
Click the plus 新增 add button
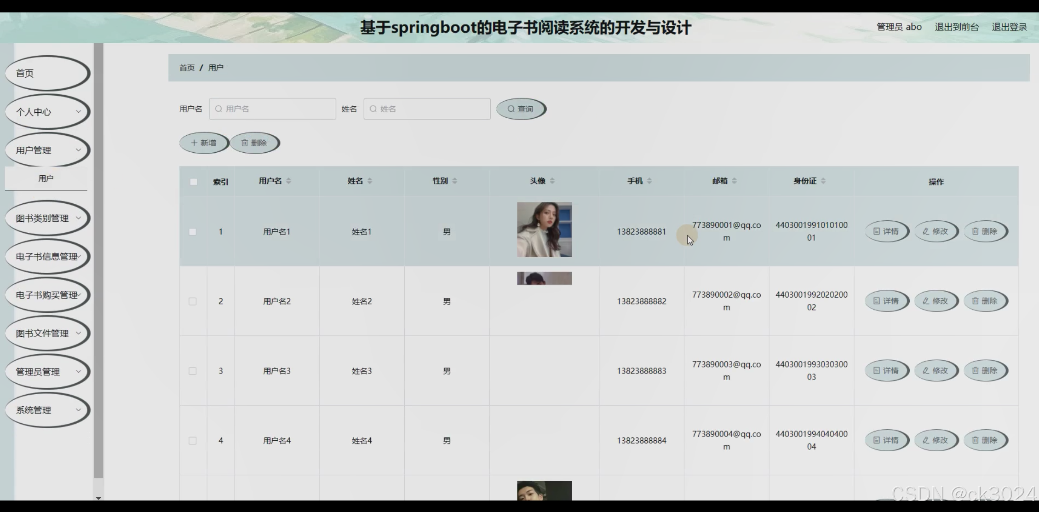[x=204, y=143]
